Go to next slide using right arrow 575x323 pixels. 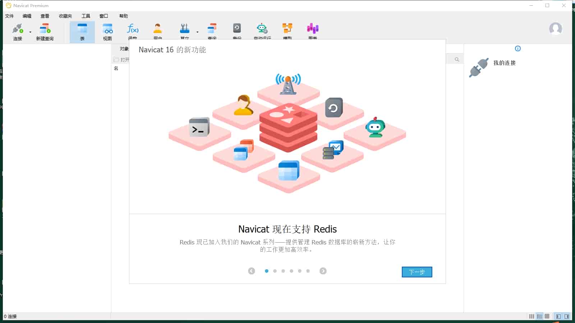[323, 271]
